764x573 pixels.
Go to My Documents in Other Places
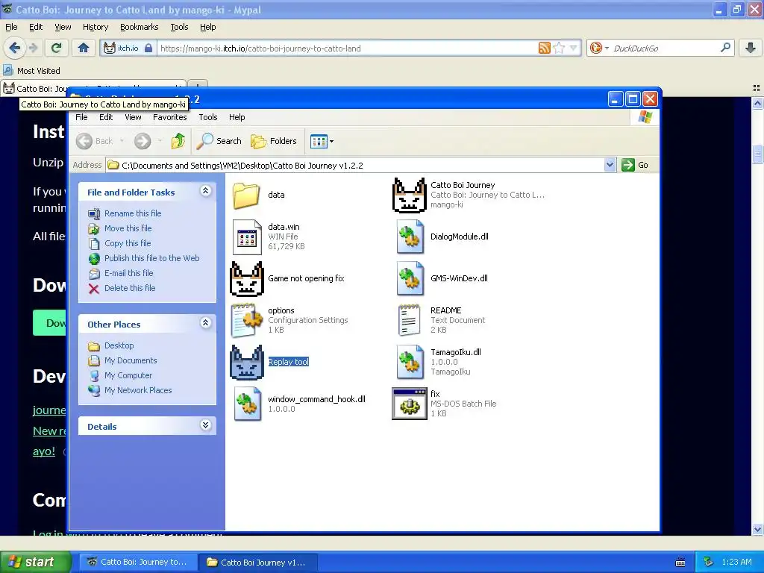[131, 360]
